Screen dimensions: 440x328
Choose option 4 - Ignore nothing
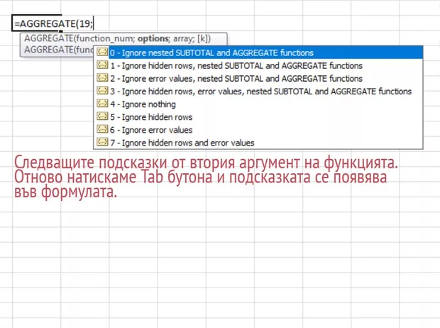[258, 104]
